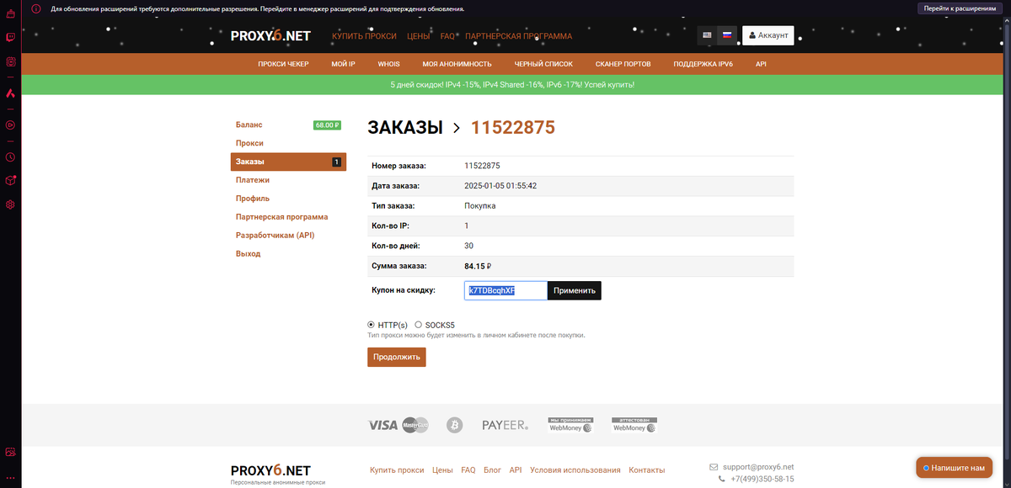Open КУПИТЬ ПРОКСИ in top menu
1011x488 pixels.
[364, 36]
